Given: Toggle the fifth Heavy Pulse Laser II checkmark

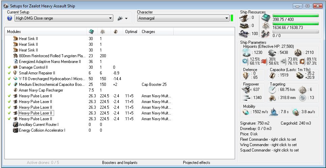Looking at the screenshot, I should [9, 119].
